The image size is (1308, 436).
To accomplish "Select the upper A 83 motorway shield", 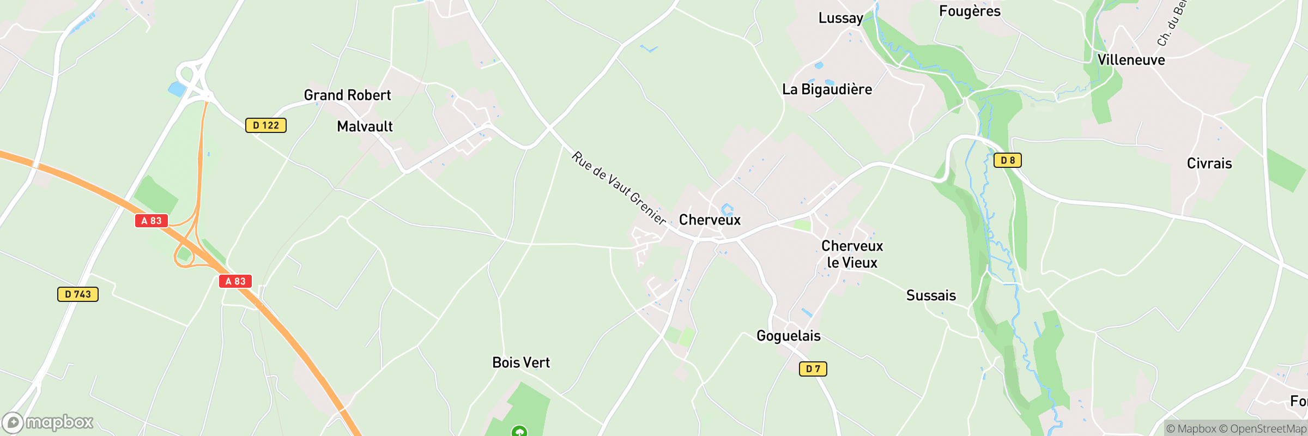I will (x=152, y=221).
